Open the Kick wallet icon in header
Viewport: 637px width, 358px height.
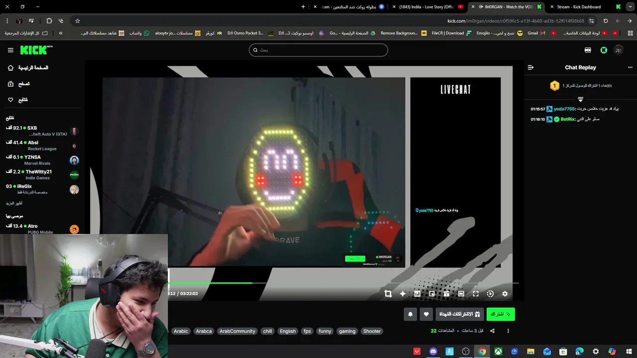coord(588,50)
